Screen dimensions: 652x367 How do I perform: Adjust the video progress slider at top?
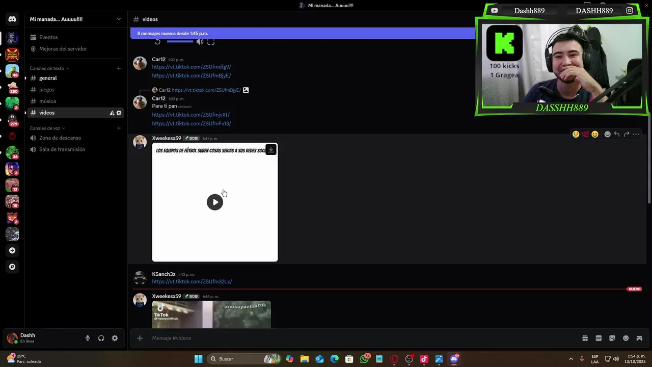[180, 41]
